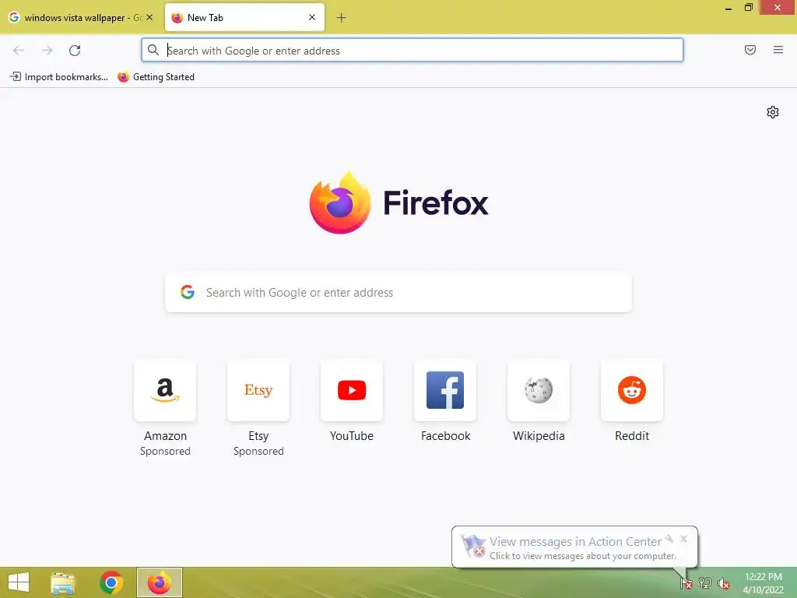Open the Reddit shortcut tile
The width and height of the screenshot is (797, 598).
(632, 391)
